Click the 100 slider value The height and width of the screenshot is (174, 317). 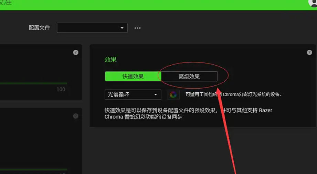(x=61, y=89)
